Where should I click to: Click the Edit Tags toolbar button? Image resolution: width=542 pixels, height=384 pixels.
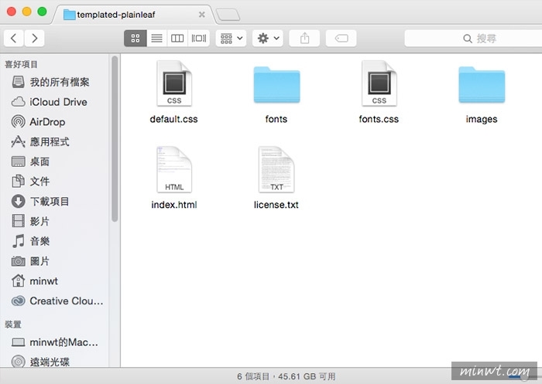click(341, 38)
